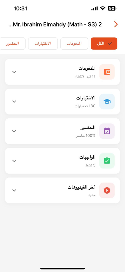Open the الواجبات card title
This screenshot has height=272, width=125.
(x=87, y=157)
